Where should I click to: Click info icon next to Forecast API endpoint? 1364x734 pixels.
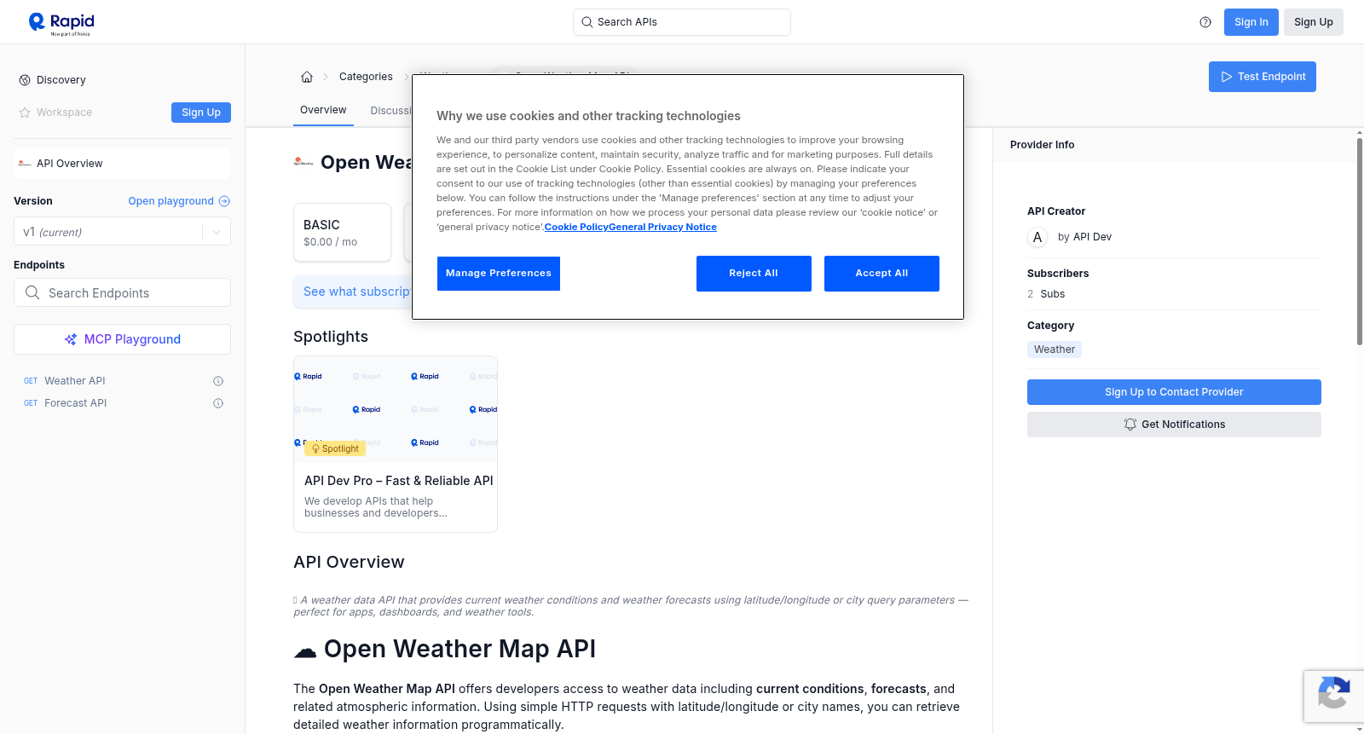click(x=218, y=403)
